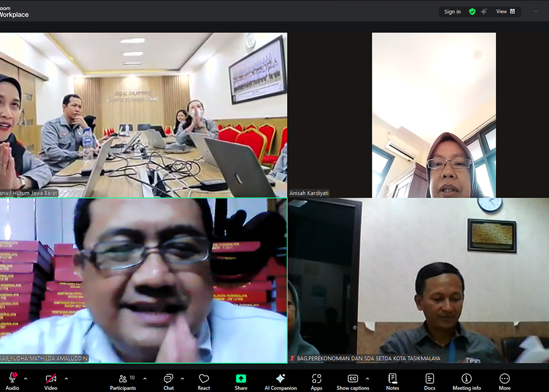Screen dimensions: 549x392
Task: Toggle Show captions CC button
Action: 352,378
